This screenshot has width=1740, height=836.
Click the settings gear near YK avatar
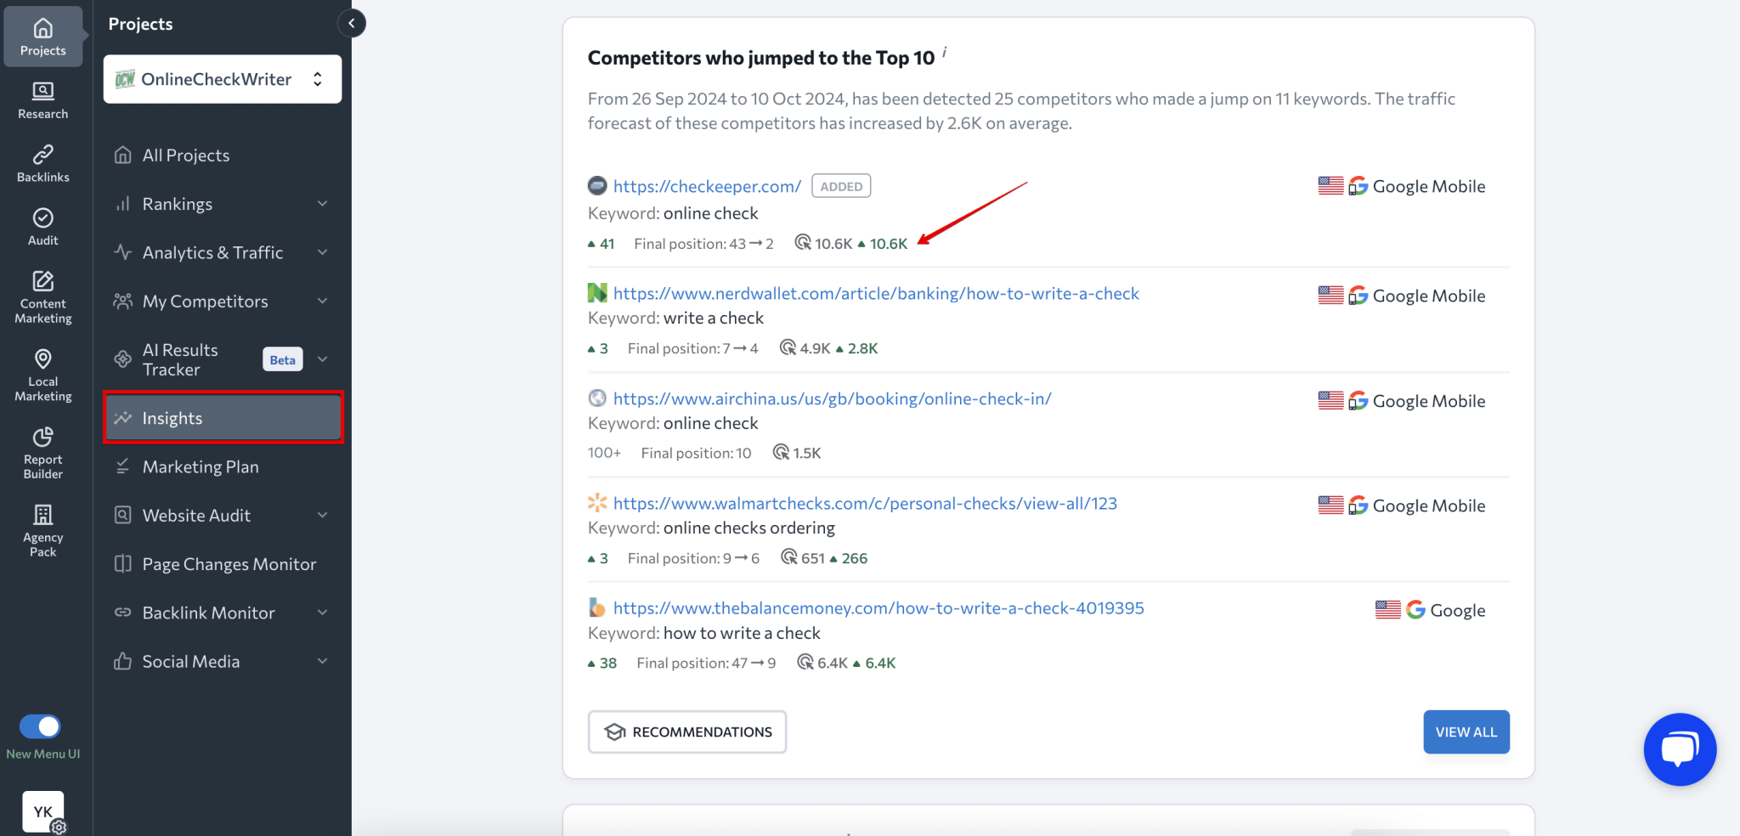pos(59,828)
